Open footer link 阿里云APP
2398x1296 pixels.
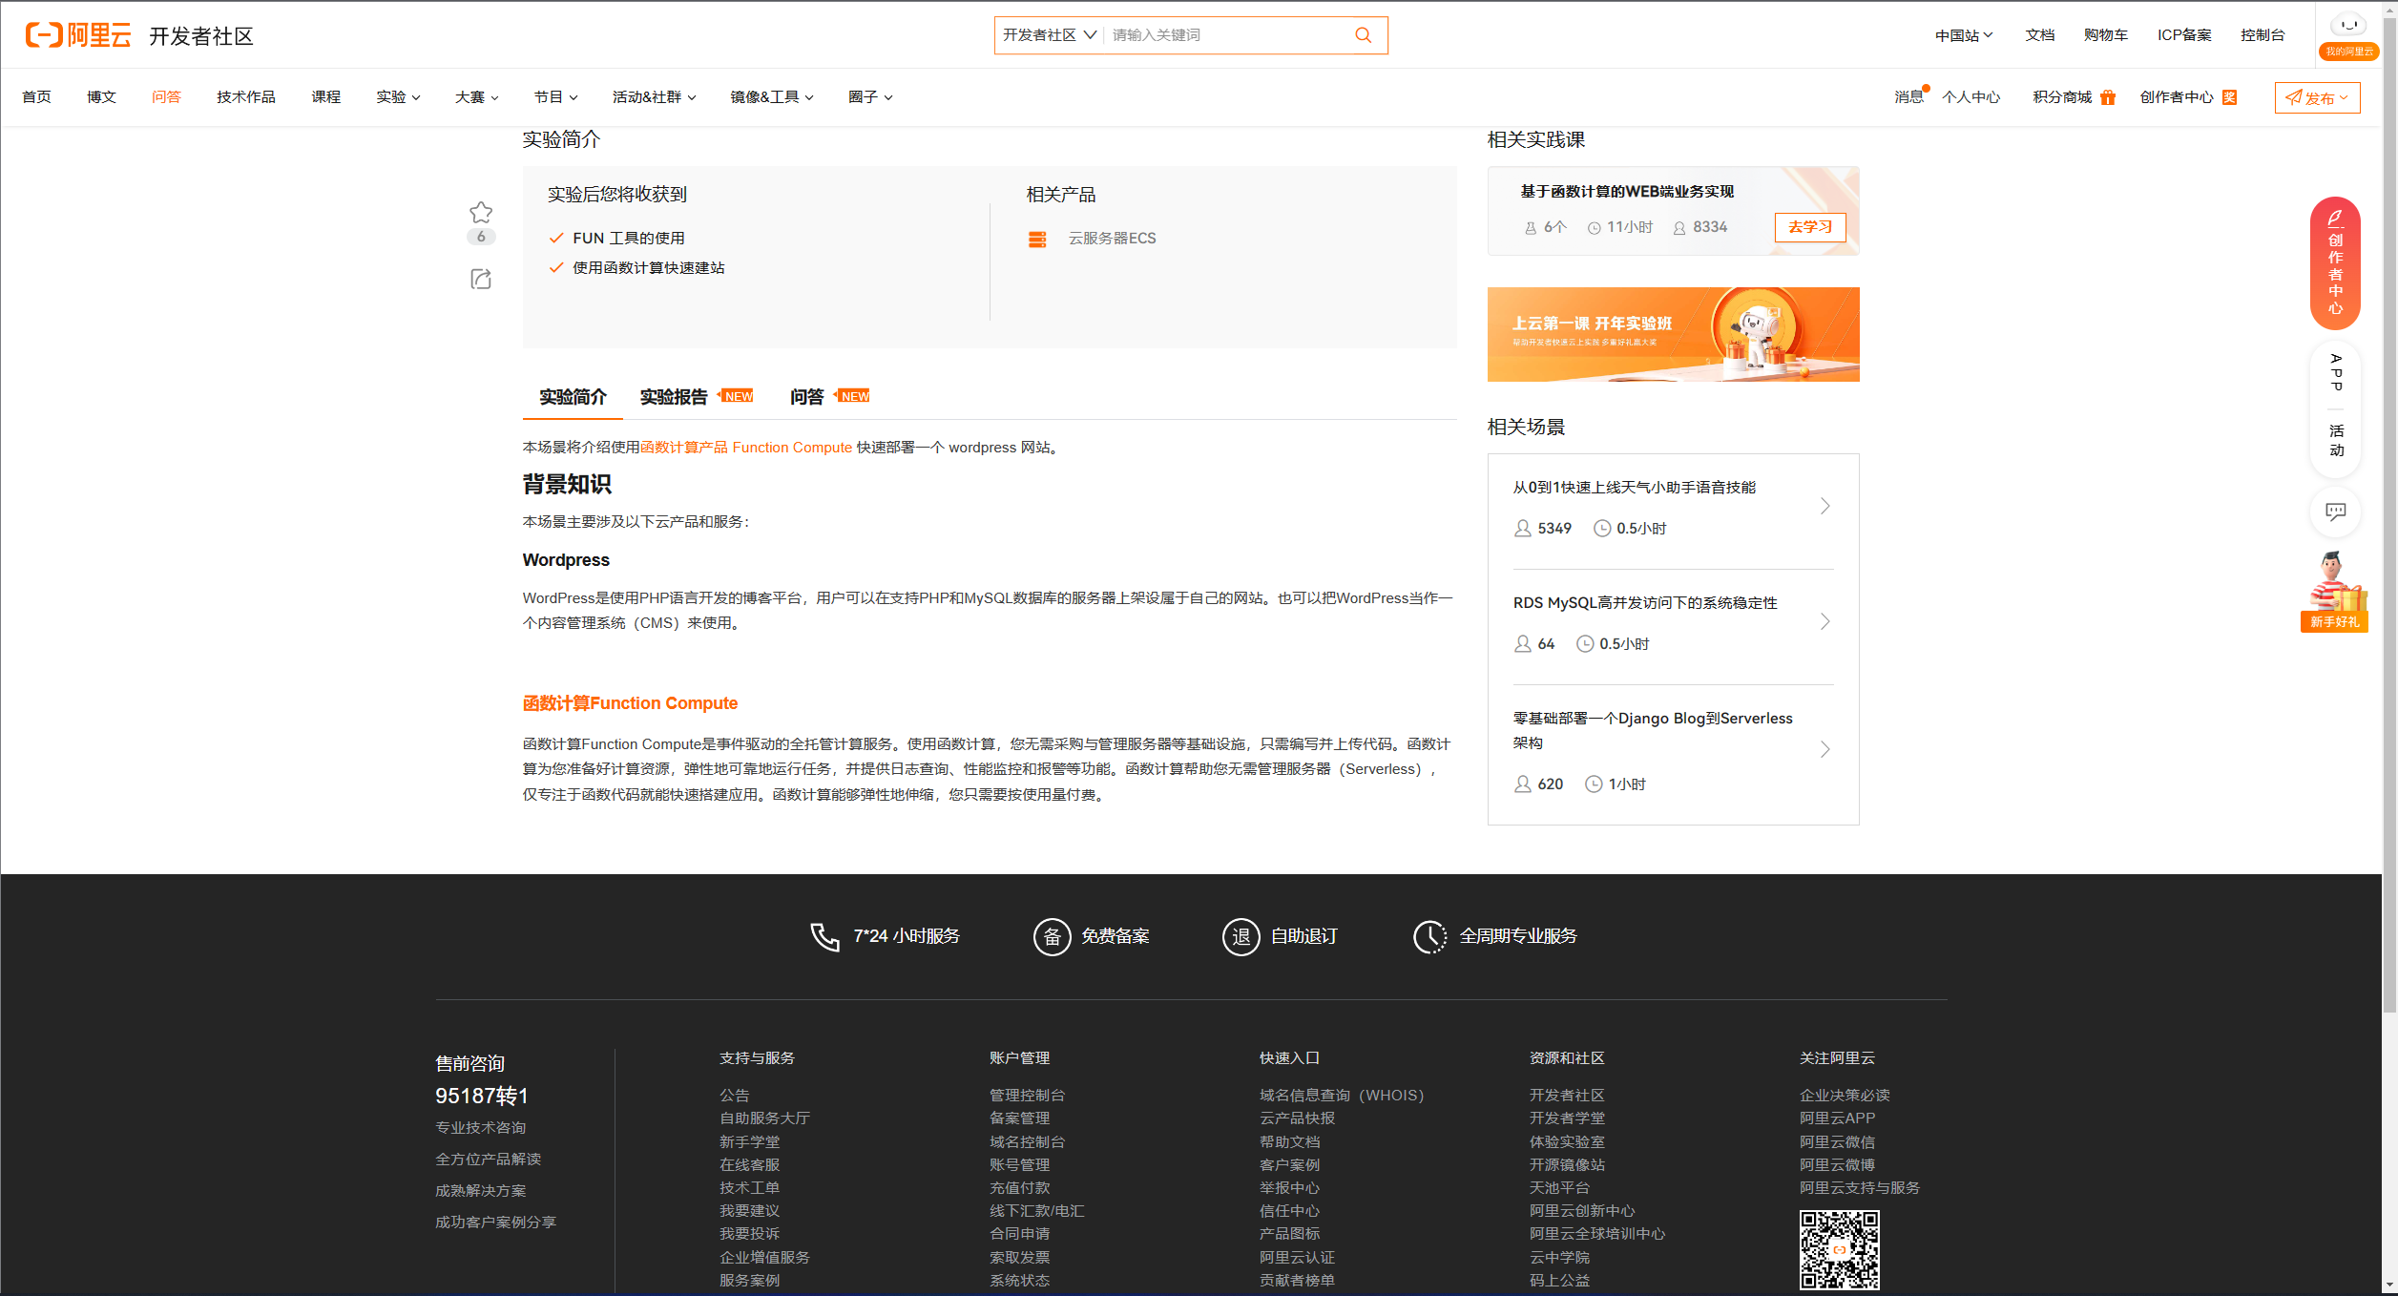coord(1837,1118)
